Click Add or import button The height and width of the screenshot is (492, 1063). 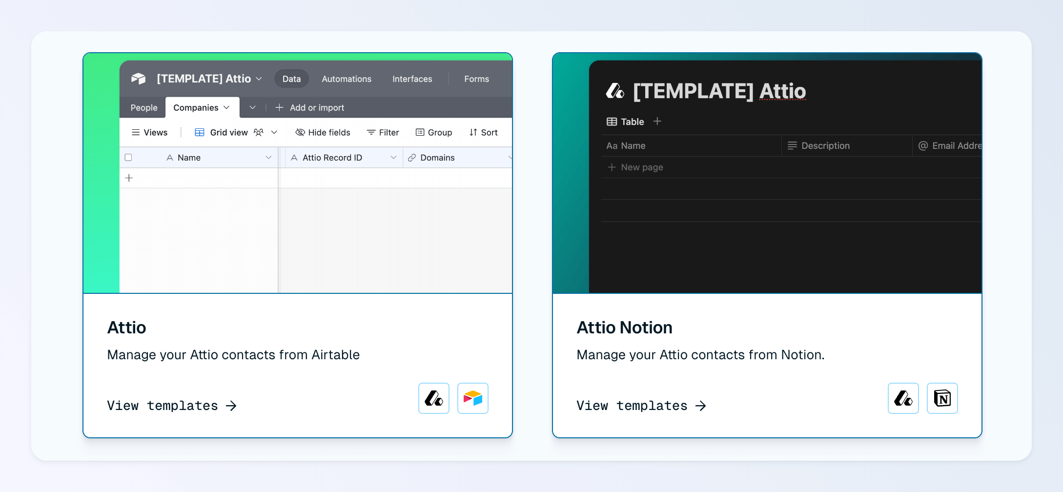[310, 107]
